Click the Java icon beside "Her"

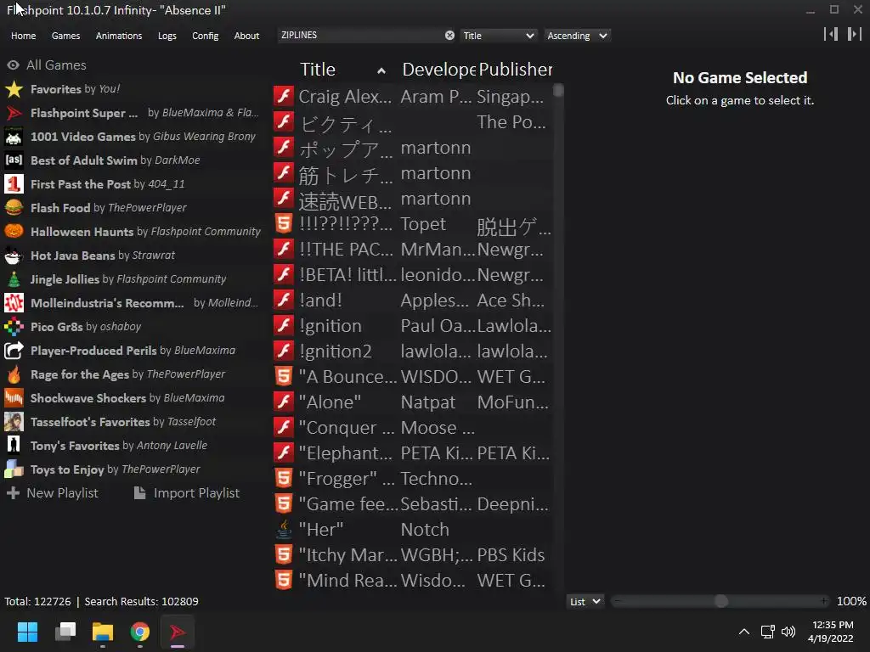284,529
